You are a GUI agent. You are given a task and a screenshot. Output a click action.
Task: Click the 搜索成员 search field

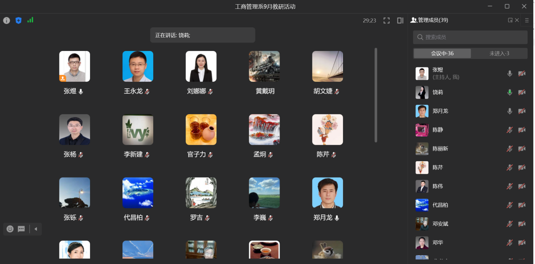pyautogui.click(x=470, y=37)
